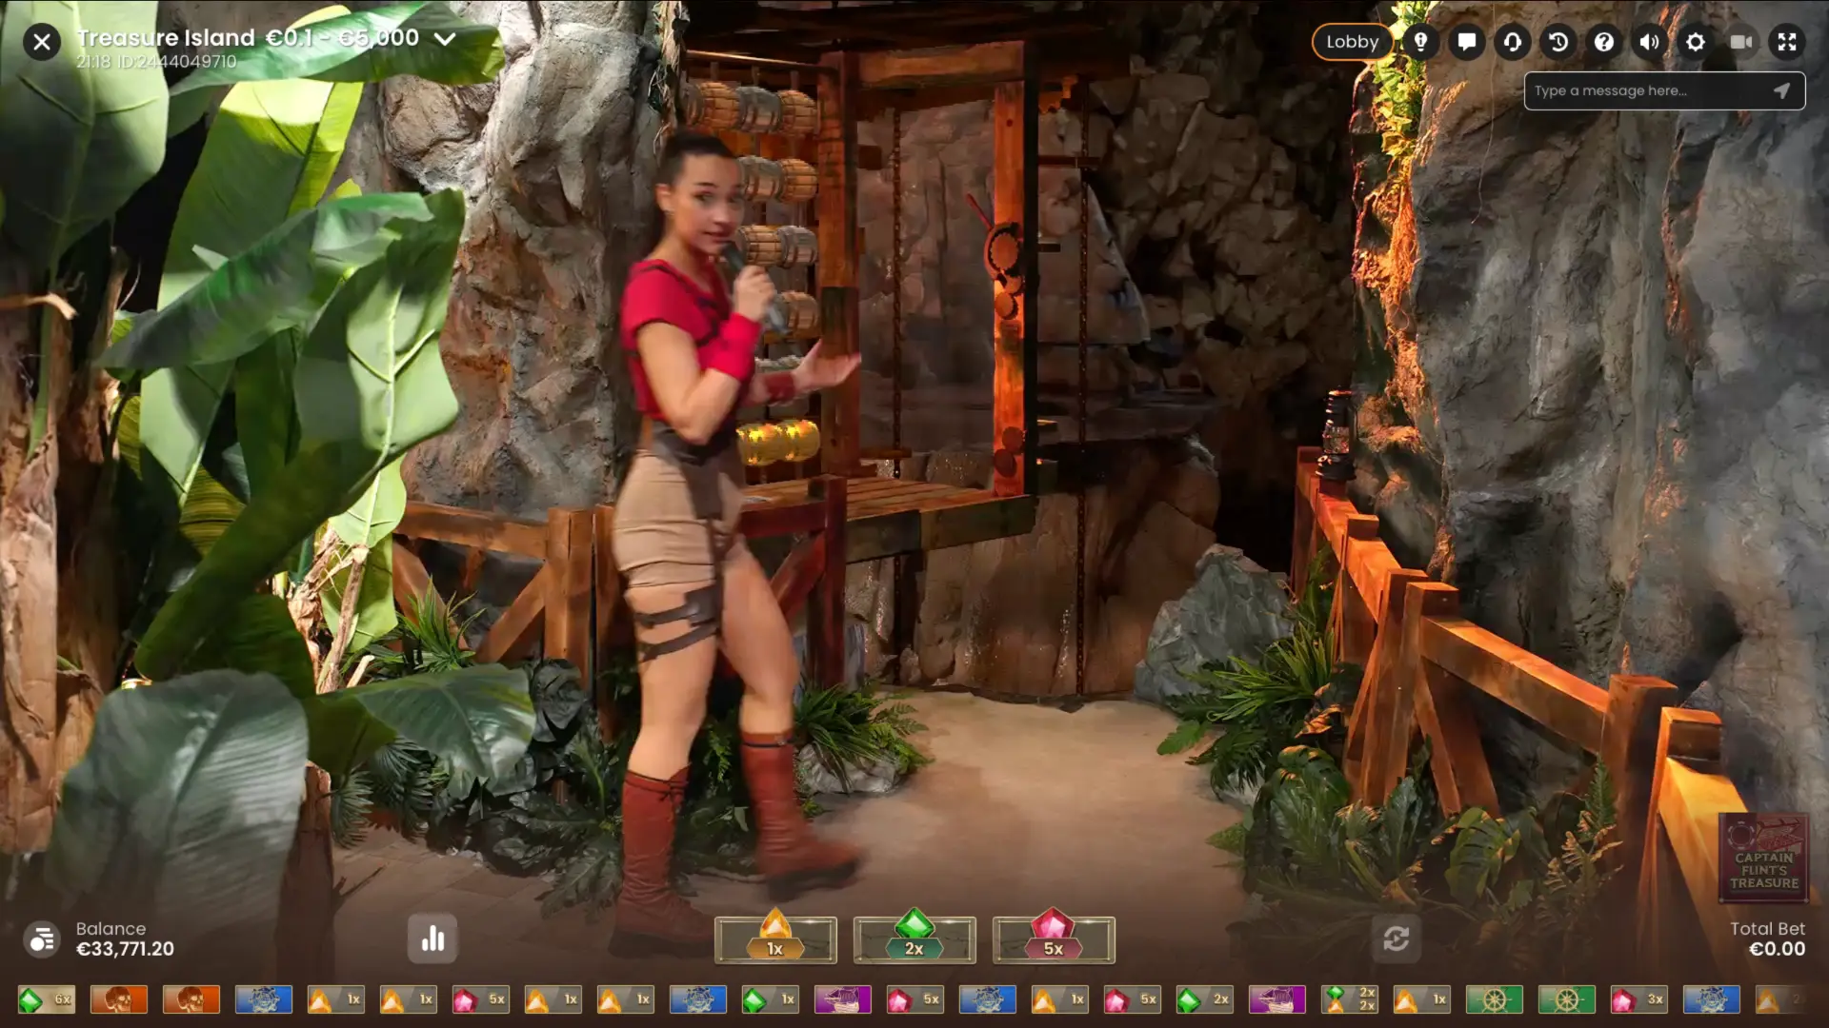Mute the game sound
1829x1028 pixels.
pos(1650,42)
